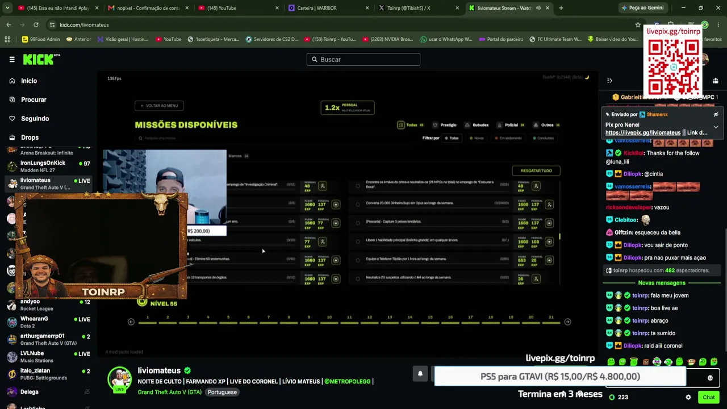Toggle circle for Capture 3 peixes lendários mission
The image size is (727, 409).
tap(358, 223)
